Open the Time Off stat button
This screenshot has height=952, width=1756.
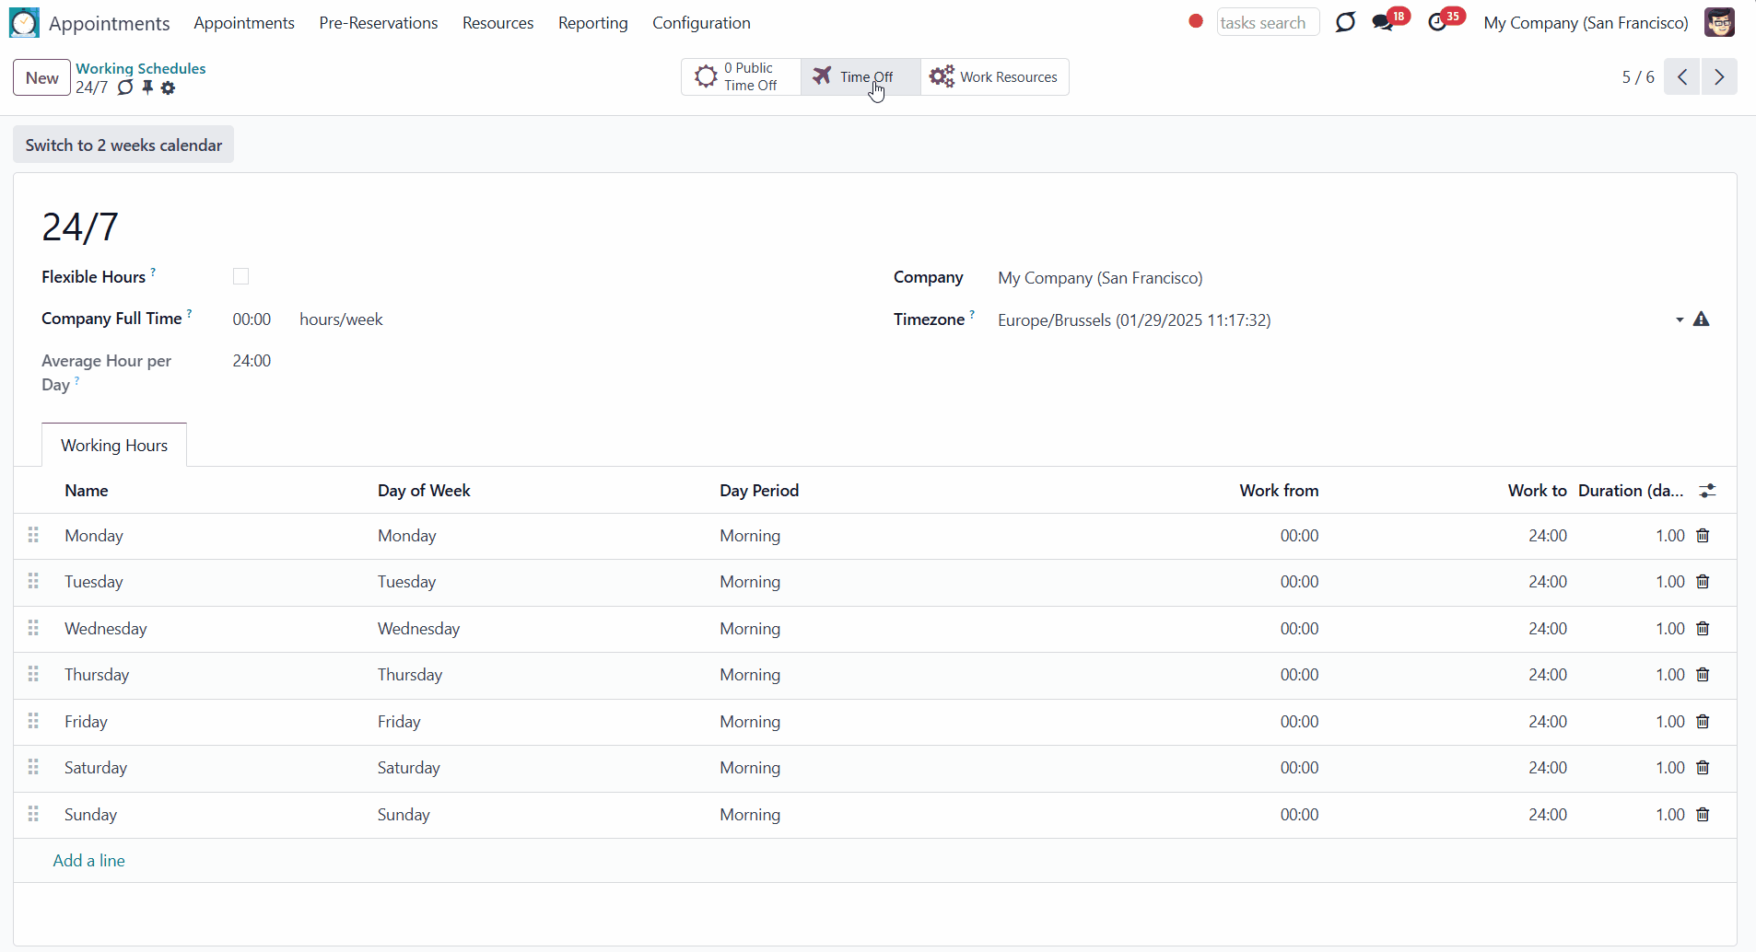pyautogui.click(x=860, y=76)
